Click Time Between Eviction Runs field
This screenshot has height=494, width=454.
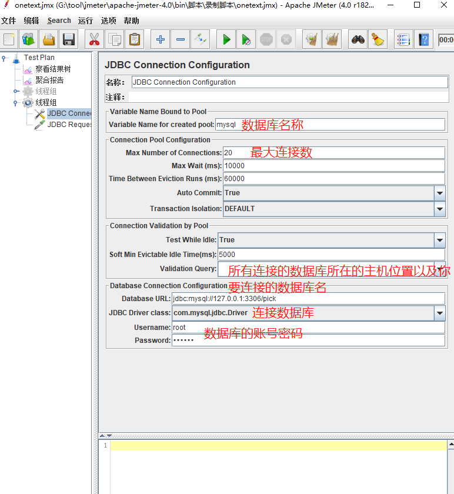[334, 179]
